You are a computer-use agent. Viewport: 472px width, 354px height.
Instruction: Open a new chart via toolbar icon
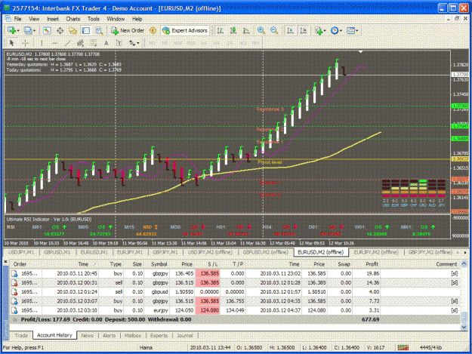[11, 30]
